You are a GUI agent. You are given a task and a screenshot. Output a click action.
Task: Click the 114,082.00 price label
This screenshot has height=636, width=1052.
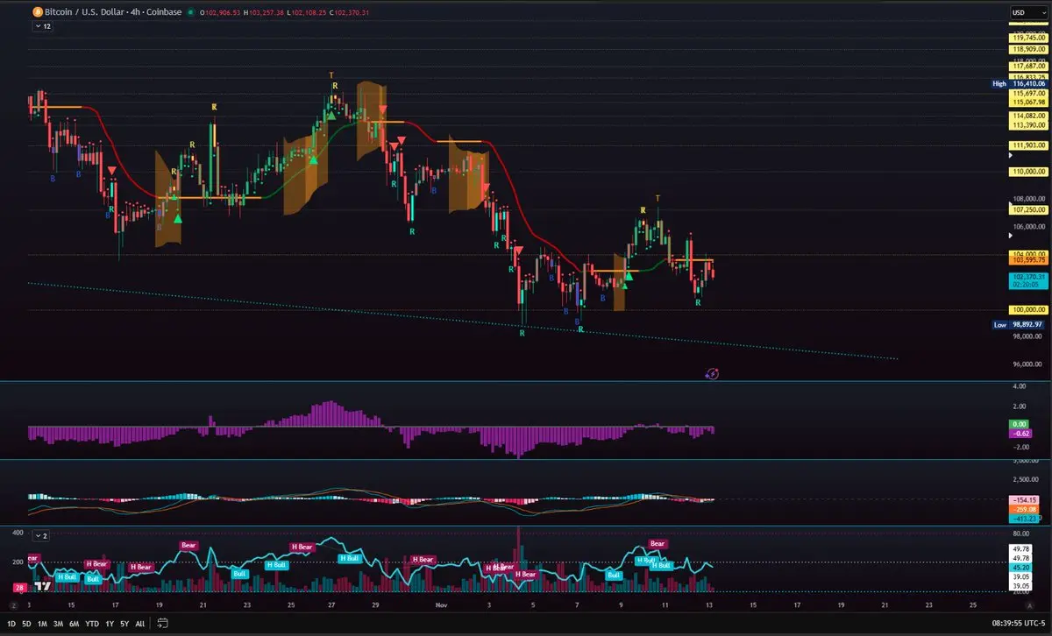1027,116
